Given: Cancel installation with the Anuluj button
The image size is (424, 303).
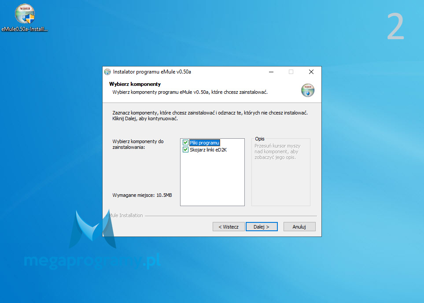Looking at the screenshot, I should click(299, 227).
